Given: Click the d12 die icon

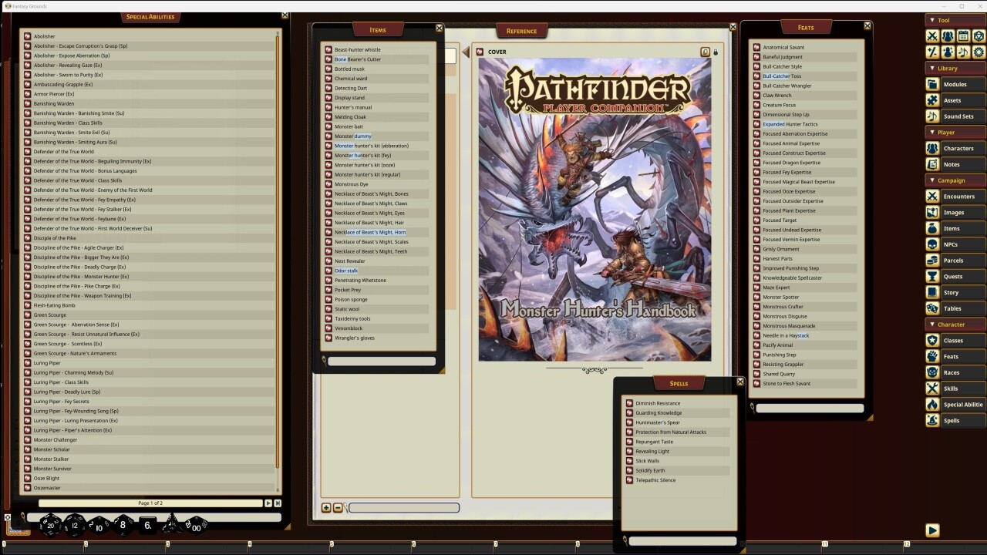Looking at the screenshot, I should 75,526.
